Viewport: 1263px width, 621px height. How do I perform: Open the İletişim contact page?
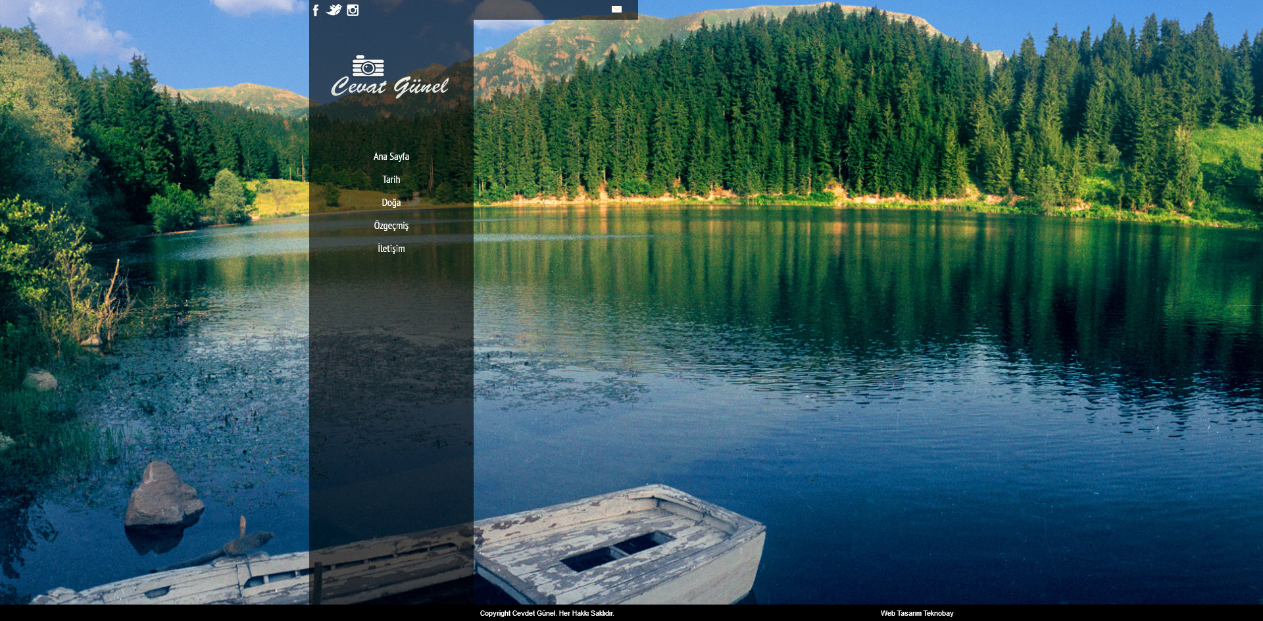point(391,249)
